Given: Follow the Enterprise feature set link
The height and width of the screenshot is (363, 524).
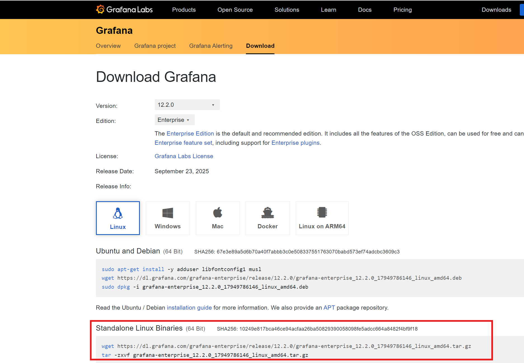Looking at the screenshot, I should [x=183, y=143].
